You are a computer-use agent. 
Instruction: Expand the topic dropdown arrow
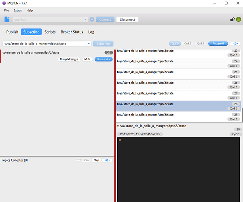click(88, 44)
